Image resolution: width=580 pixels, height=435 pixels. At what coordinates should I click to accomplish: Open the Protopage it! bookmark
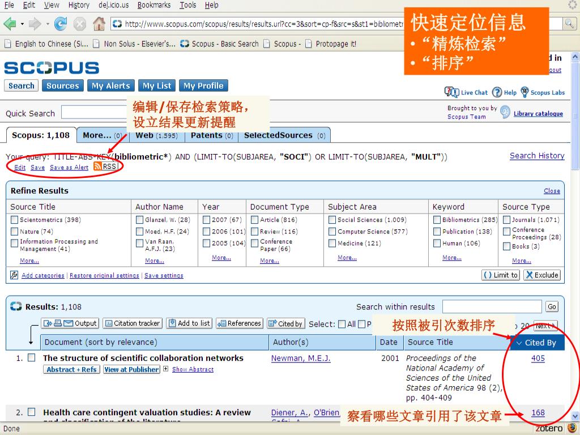(331, 44)
